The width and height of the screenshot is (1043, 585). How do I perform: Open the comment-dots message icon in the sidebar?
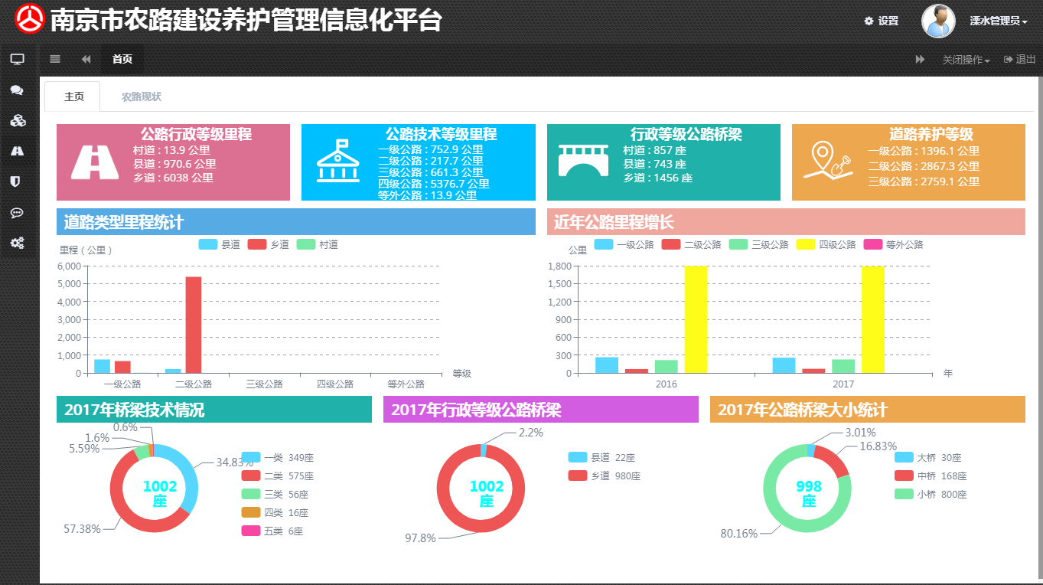point(17,212)
